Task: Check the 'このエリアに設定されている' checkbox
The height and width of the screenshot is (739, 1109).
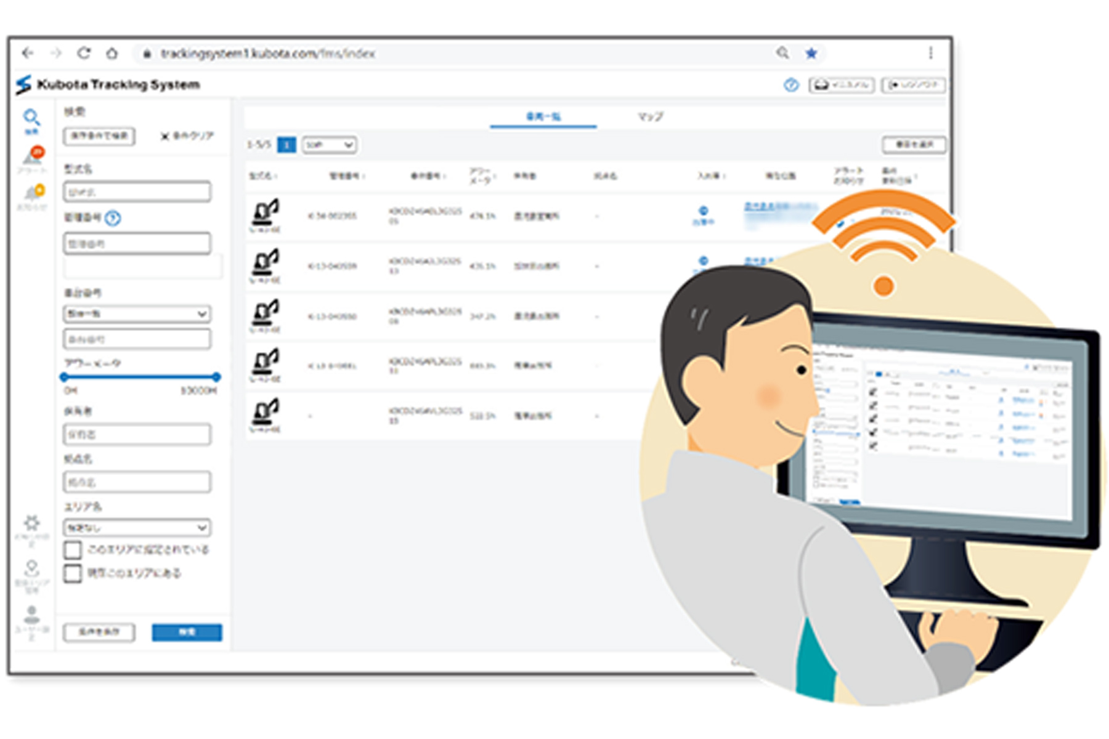Action: (73, 549)
